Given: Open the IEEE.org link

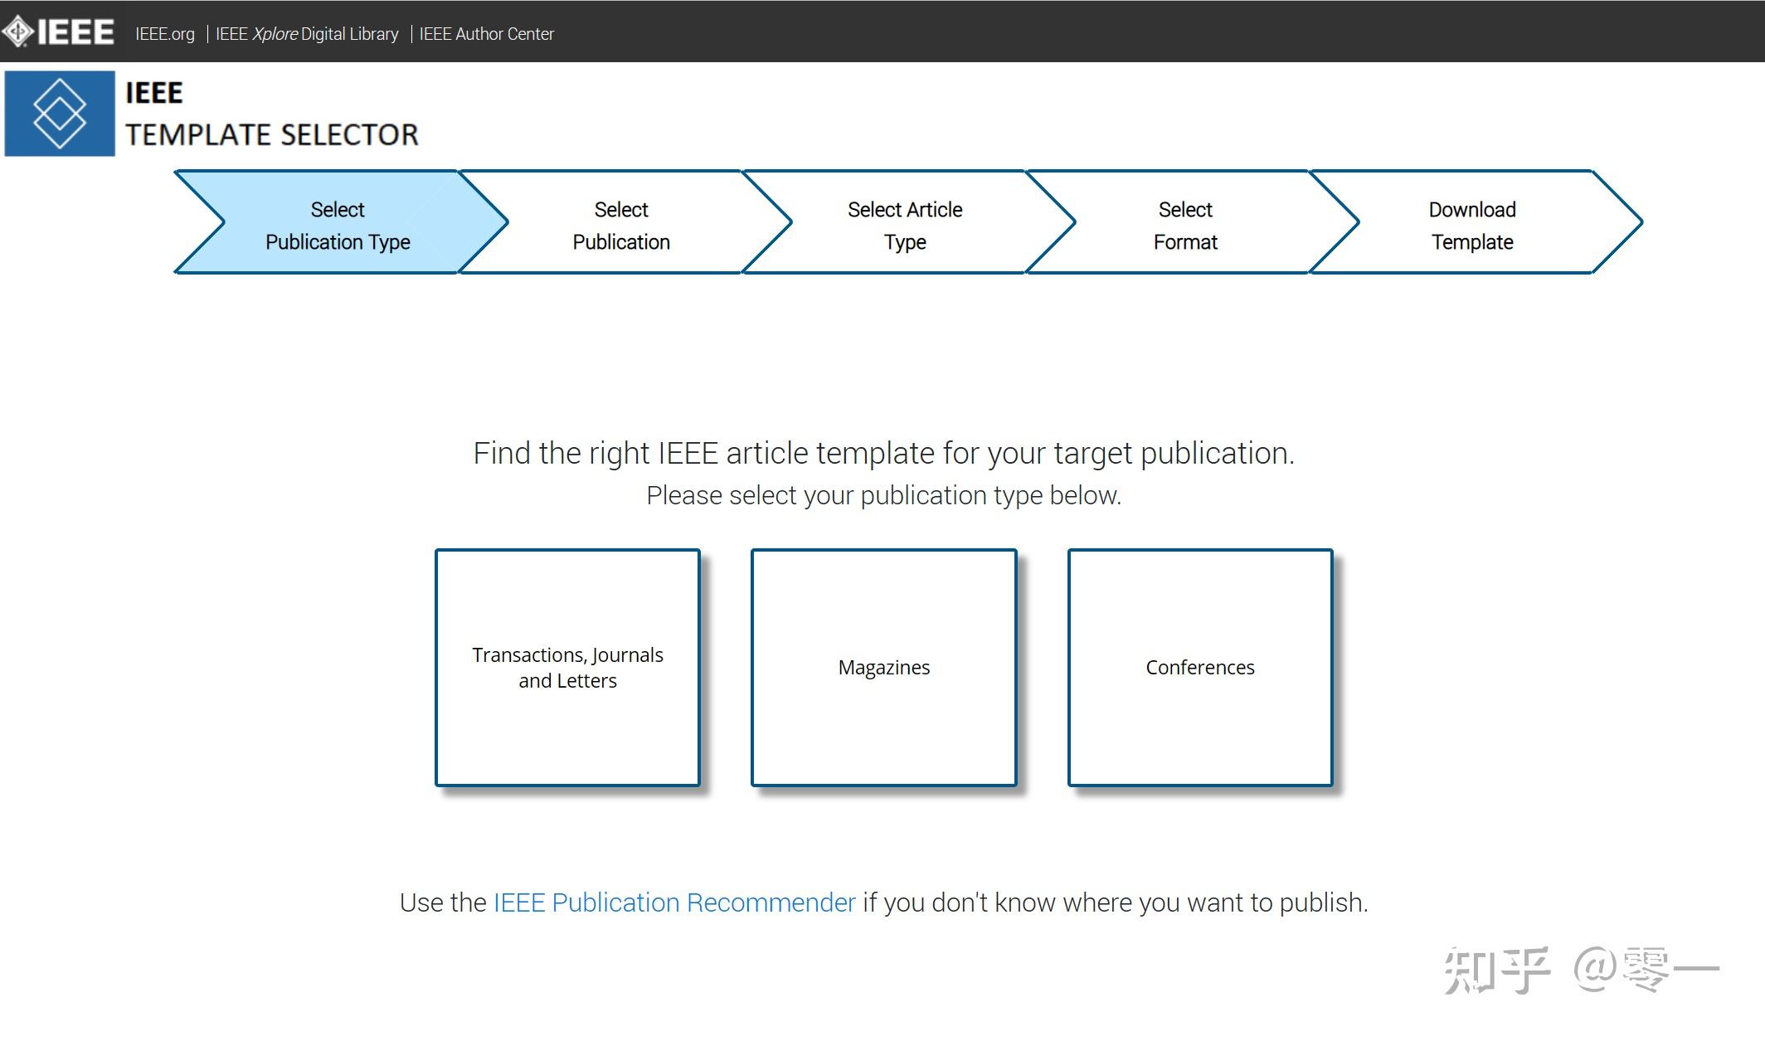Looking at the screenshot, I should point(164,34).
